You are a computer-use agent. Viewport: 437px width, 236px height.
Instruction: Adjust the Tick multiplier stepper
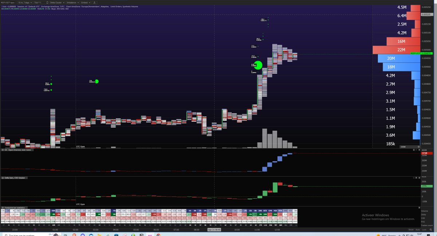[47, 3]
